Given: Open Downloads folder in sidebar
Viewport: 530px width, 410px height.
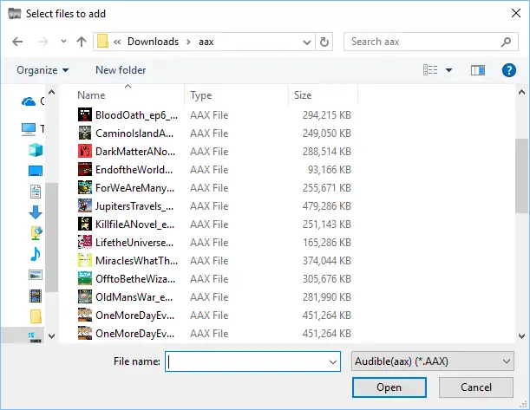Looking at the screenshot, I should [36, 212].
